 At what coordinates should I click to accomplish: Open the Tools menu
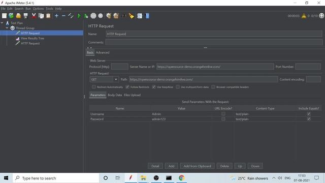click(x=49, y=9)
